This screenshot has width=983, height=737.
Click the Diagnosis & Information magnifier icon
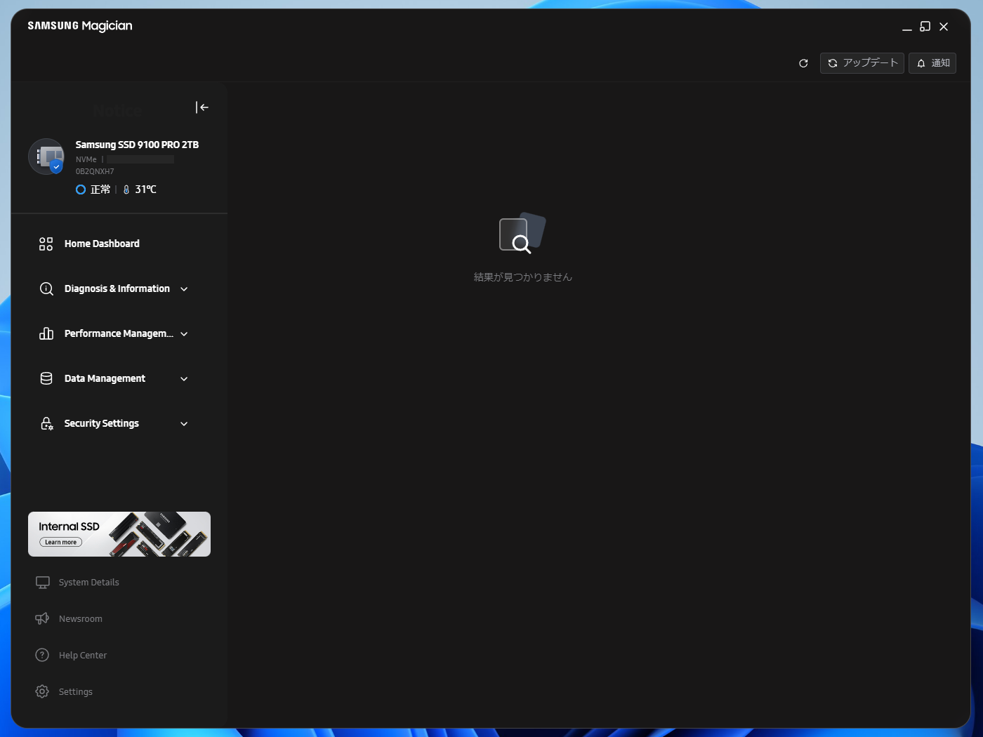46,288
